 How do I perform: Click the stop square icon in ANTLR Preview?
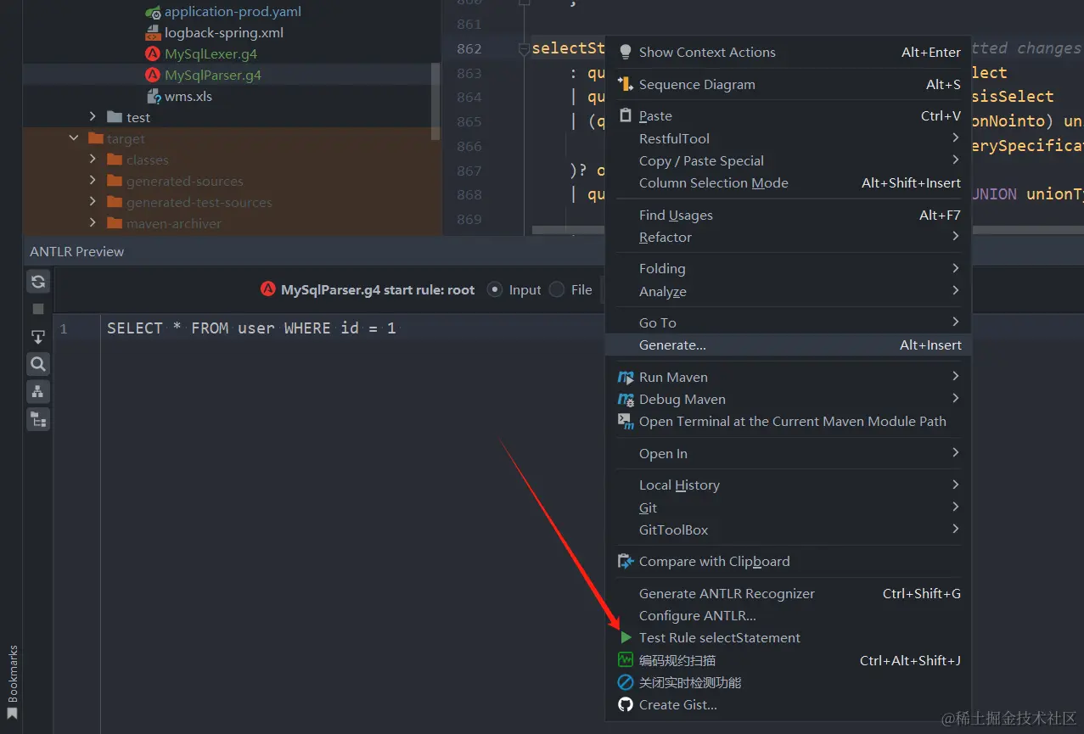[x=38, y=309]
